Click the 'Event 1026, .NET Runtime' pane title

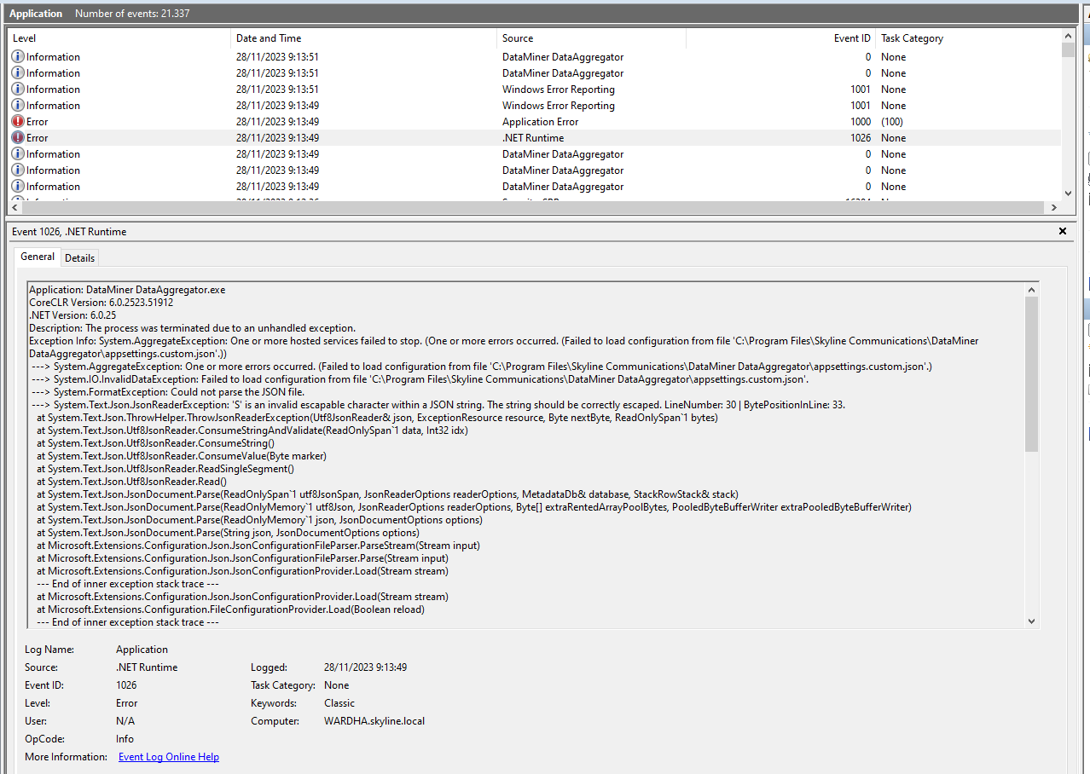[x=69, y=232]
